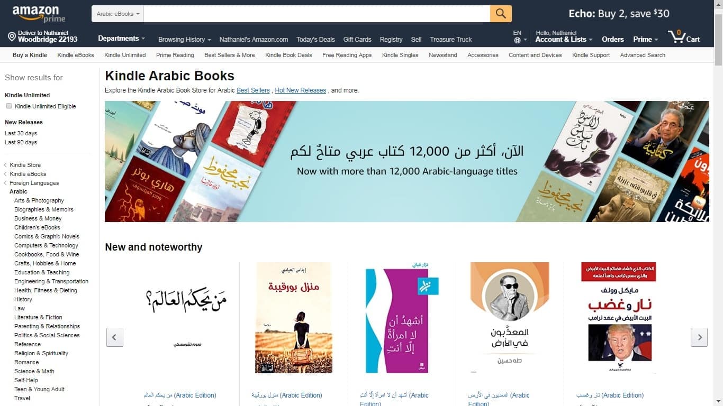
Task: Expand the Departments dropdown menu
Action: coord(121,39)
